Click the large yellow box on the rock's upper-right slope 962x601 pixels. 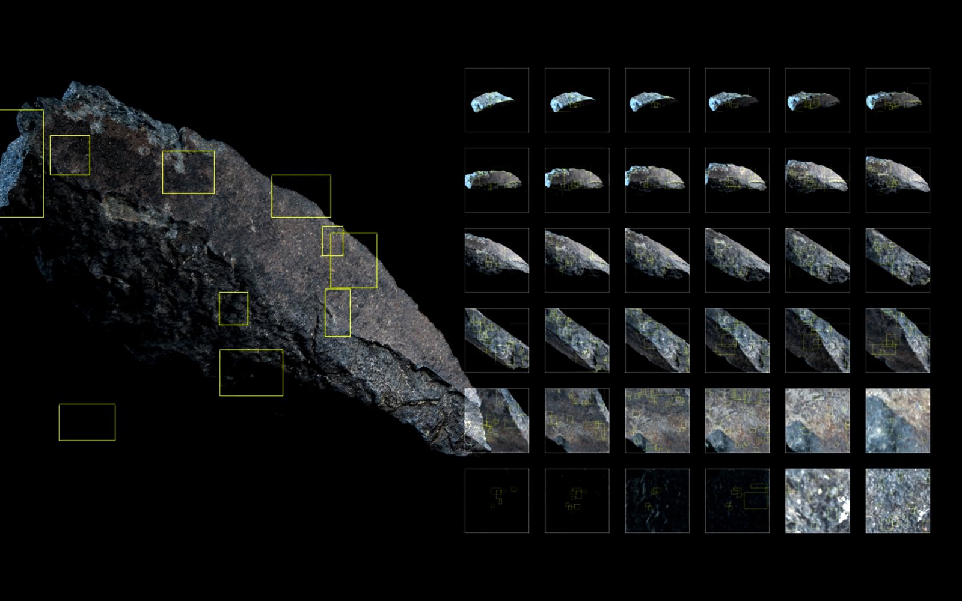[x=301, y=195]
